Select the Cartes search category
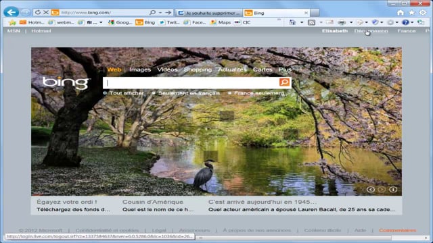Screen dimensions: 433x243 (x=263, y=70)
